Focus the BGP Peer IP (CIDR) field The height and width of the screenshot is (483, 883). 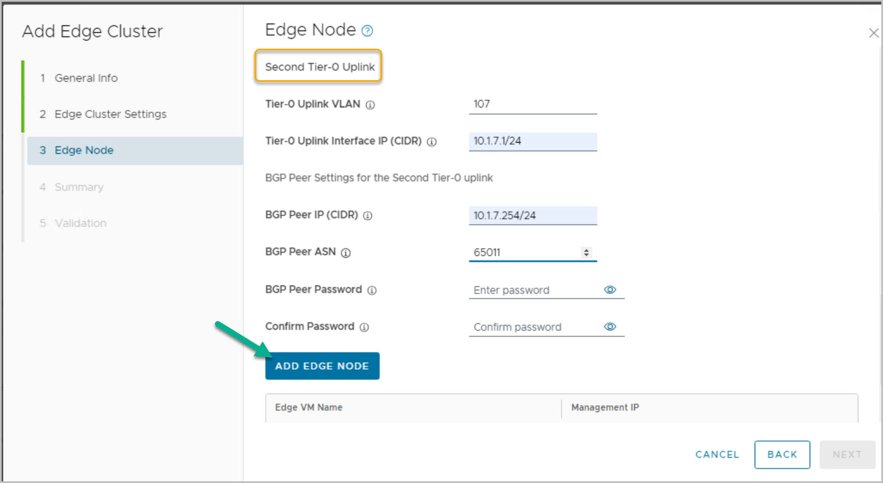tap(532, 216)
